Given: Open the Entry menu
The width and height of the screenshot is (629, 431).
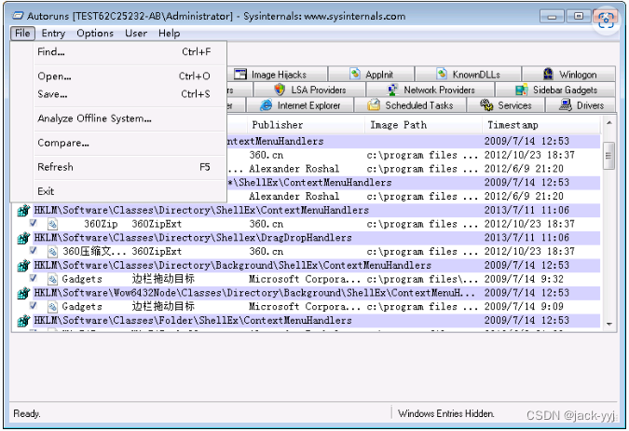Looking at the screenshot, I should (x=53, y=33).
